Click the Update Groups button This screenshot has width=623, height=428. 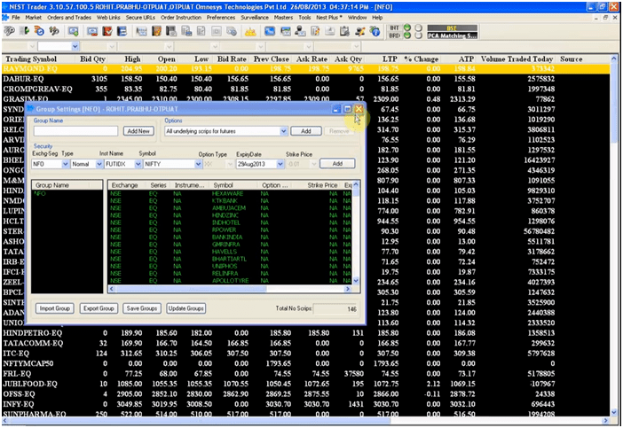click(x=186, y=308)
